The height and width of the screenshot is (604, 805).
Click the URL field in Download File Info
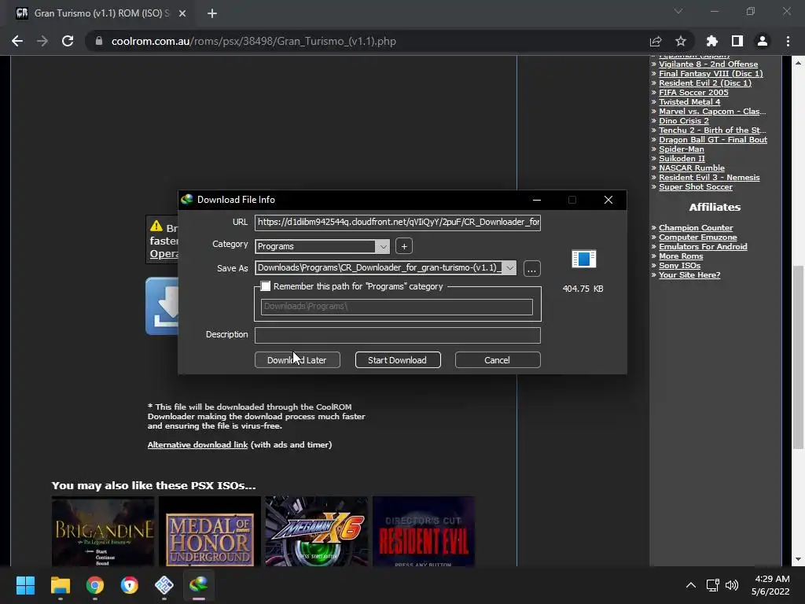click(397, 222)
